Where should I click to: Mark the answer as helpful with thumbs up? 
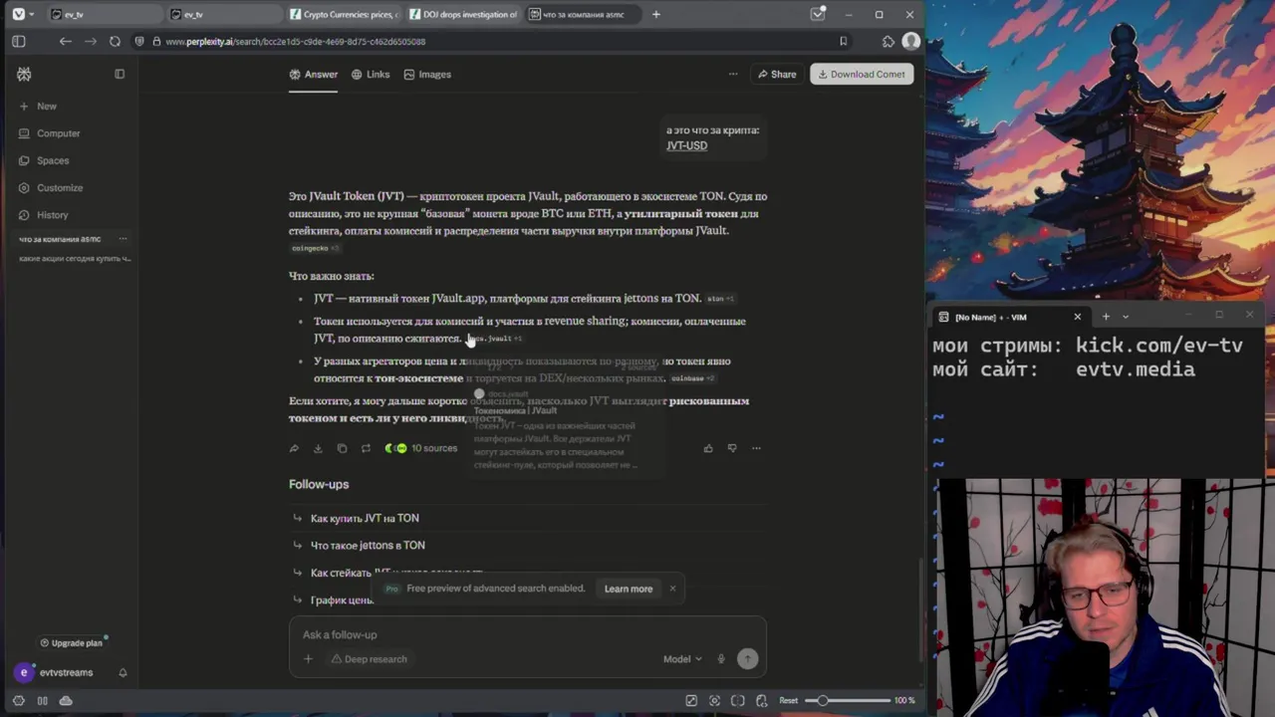708,448
